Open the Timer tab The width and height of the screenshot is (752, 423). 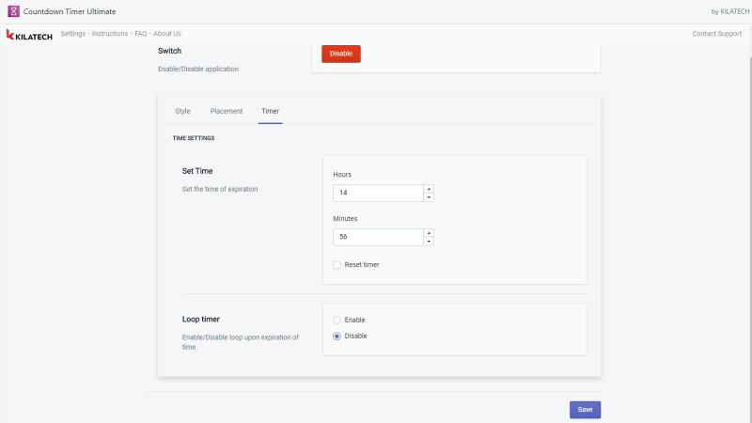coord(271,111)
